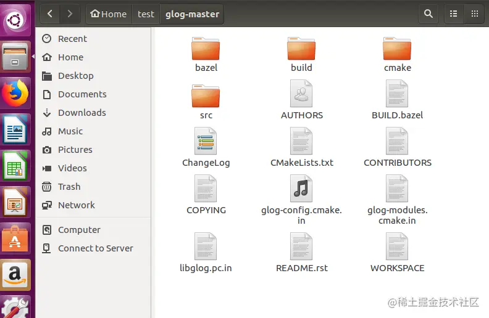Select the build folder icon
The image size is (489, 318).
pos(301,49)
